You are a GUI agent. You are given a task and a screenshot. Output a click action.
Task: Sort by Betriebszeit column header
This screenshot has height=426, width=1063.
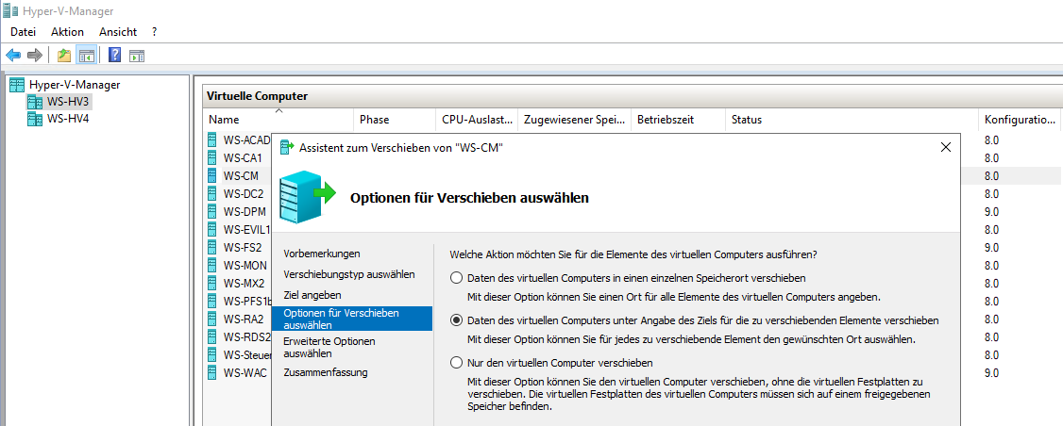point(679,119)
